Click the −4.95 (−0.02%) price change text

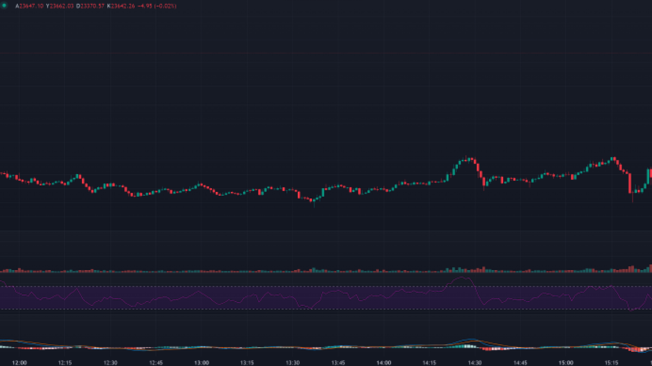pyautogui.click(x=157, y=6)
